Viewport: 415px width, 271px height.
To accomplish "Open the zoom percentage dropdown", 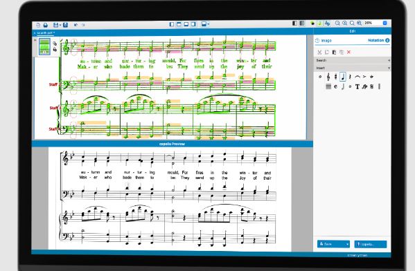I will point(385,24).
